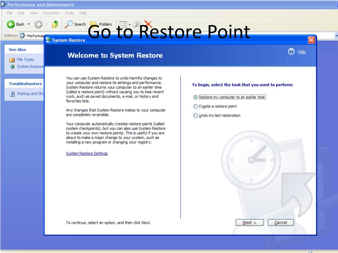
Task: Click the green Back arrow icon
Action: [11, 24]
